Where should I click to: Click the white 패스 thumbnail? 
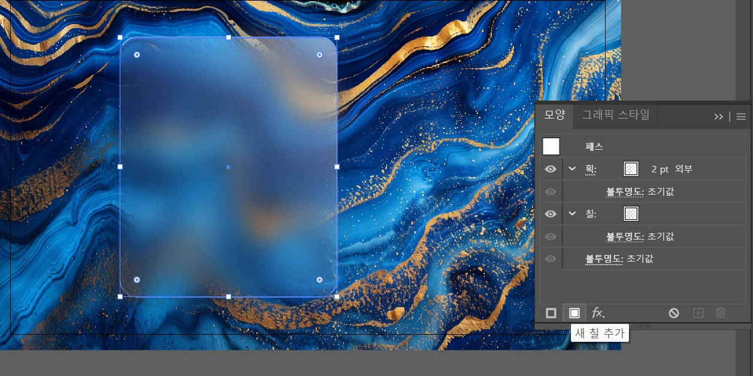(x=551, y=146)
